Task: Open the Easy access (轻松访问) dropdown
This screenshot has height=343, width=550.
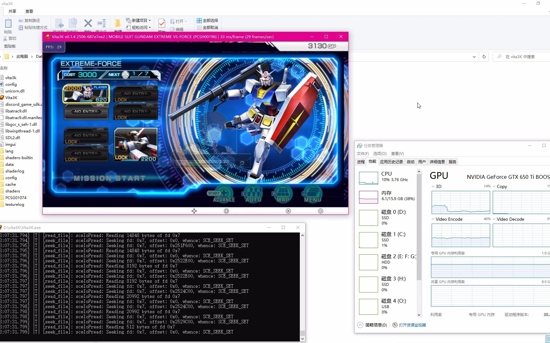Action: click(138, 28)
